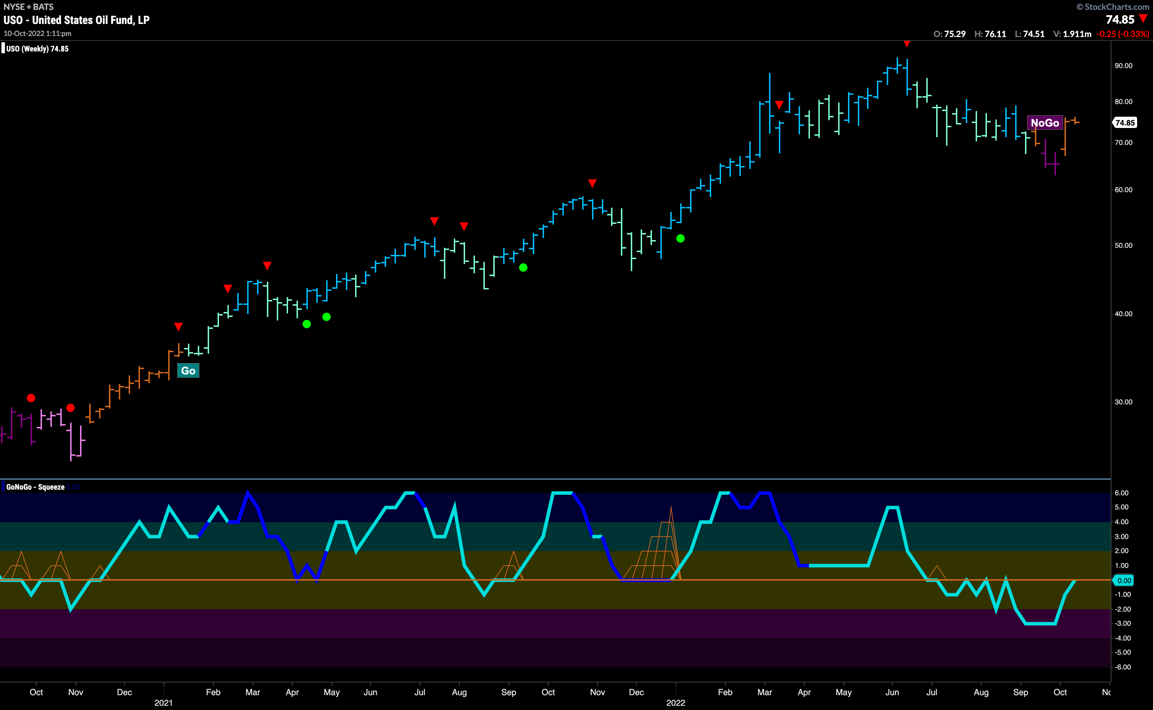Click the -6.00 oscillator axis label
Screen dimensions: 1153x710
point(1122,667)
